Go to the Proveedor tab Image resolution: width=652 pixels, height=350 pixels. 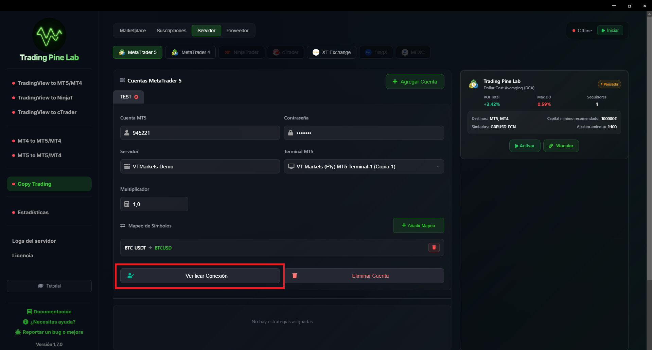pyautogui.click(x=237, y=31)
